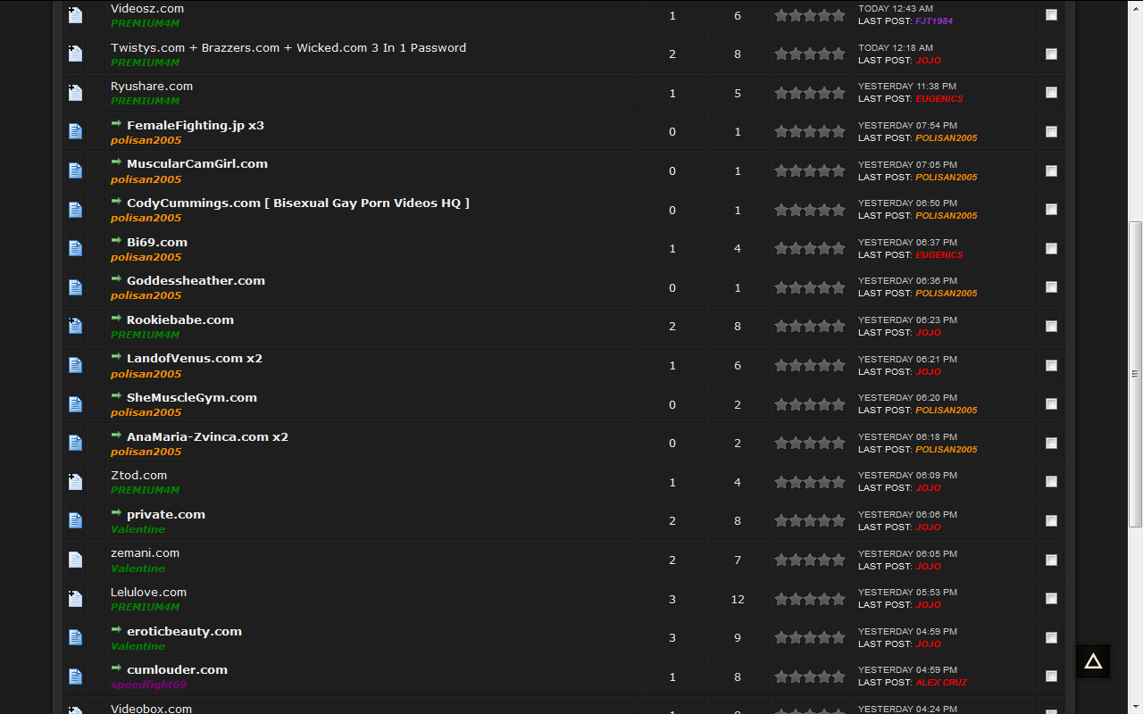Image resolution: width=1143 pixels, height=714 pixels.
Task: Click star rating in Ztod.com row
Action: (x=810, y=482)
